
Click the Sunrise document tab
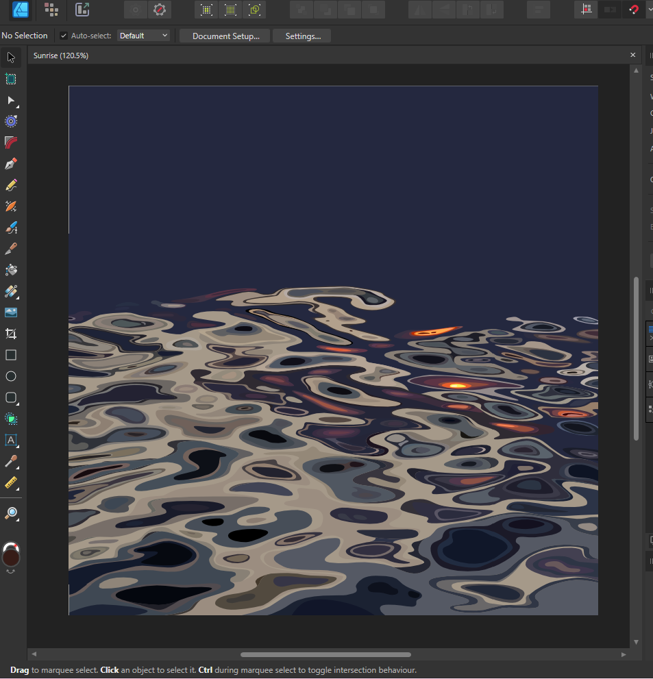[x=61, y=55]
